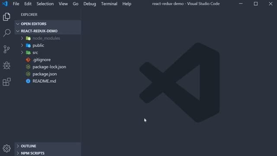This screenshot has height=156, width=277.
Task: Open the Manage gear icon
Action: [7, 148]
